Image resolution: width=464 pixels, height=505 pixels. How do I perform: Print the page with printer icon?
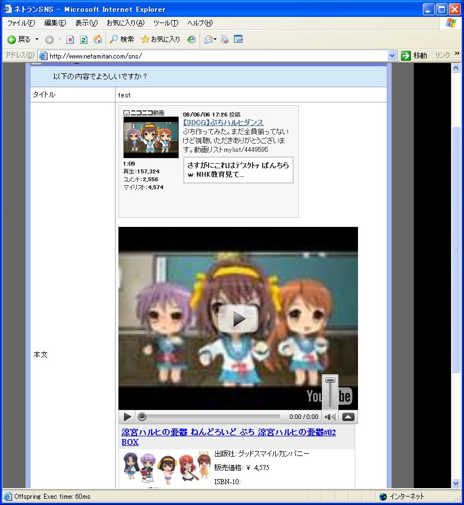pos(225,39)
